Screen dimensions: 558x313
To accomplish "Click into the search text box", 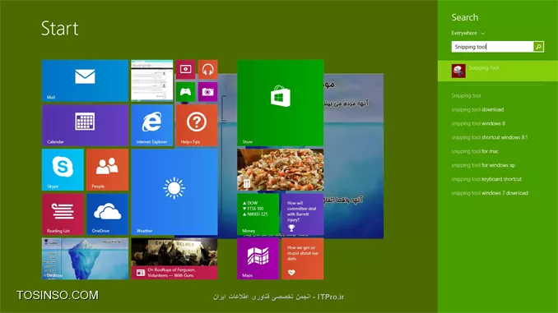I will click(x=492, y=47).
